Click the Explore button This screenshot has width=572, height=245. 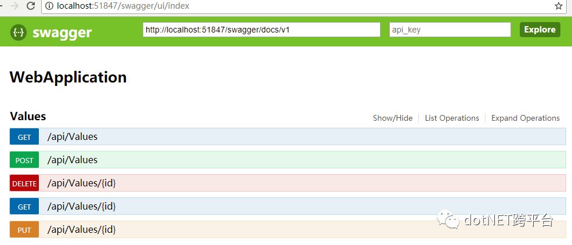click(540, 30)
